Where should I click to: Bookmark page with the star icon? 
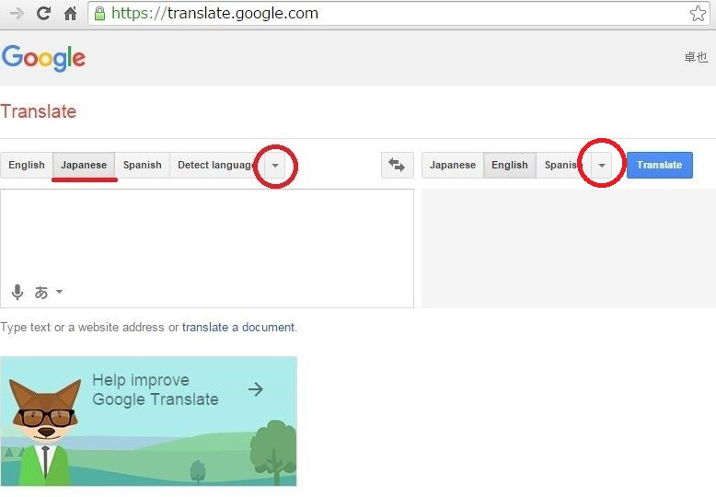click(698, 13)
